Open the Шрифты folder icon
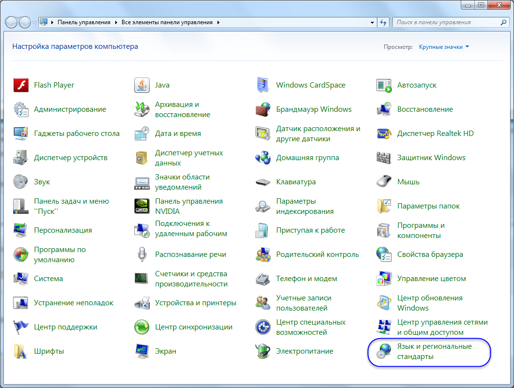This screenshot has height=388, width=514. [21, 351]
